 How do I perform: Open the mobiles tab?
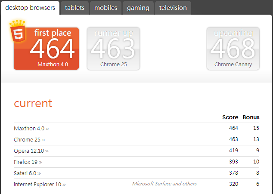(105, 8)
